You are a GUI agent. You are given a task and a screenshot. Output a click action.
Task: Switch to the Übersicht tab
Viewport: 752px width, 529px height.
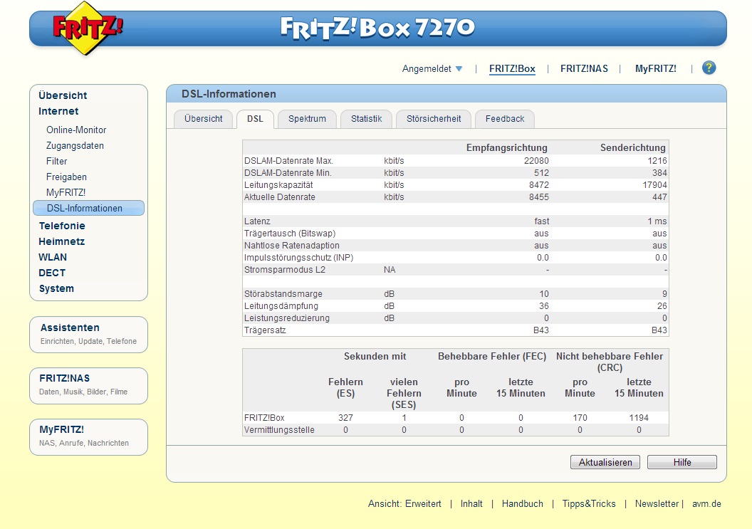203,119
